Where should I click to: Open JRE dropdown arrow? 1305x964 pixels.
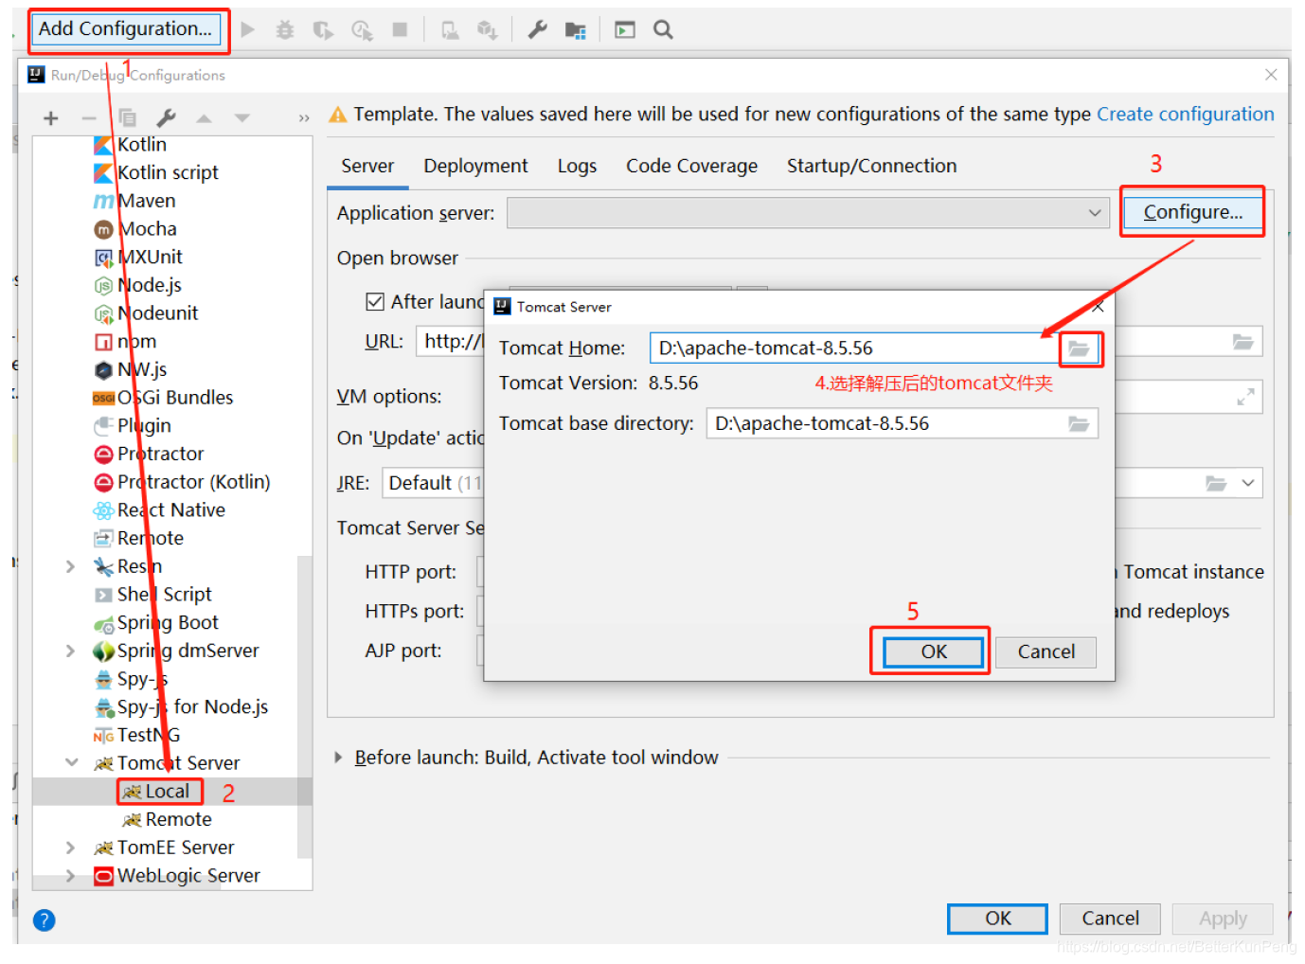click(1248, 483)
